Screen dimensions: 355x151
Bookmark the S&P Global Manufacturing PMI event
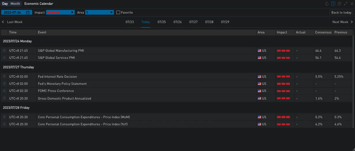click(x=4, y=51)
